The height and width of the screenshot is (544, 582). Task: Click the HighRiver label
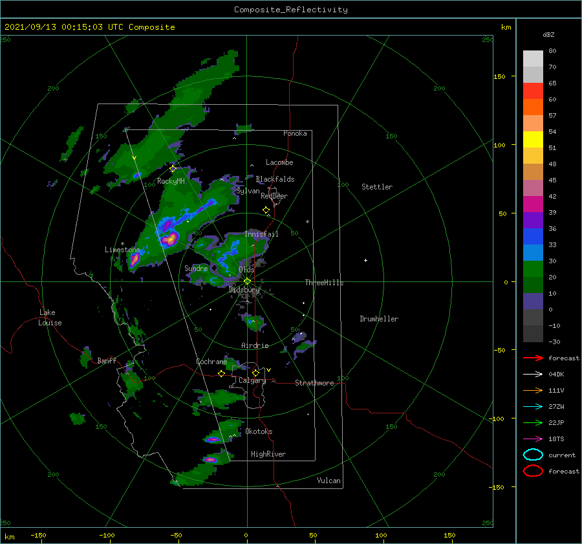point(268,454)
